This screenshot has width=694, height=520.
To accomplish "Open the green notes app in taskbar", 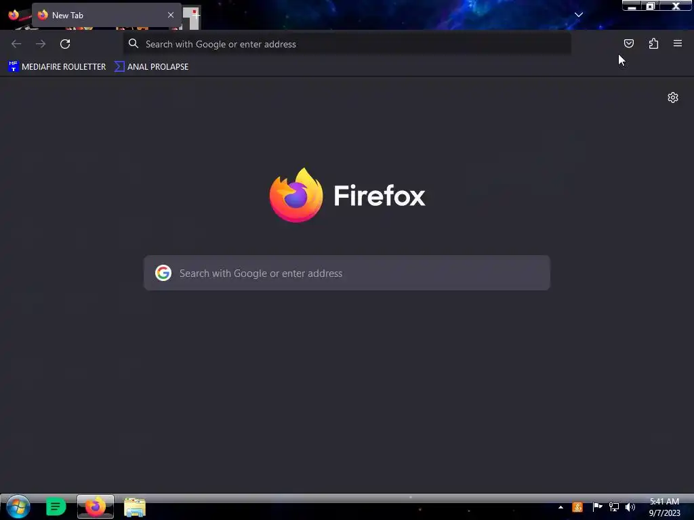I will tap(56, 506).
